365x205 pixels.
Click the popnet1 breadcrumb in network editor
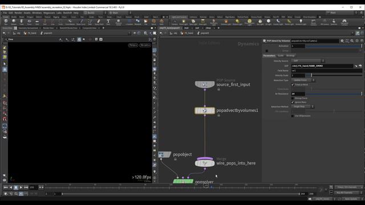click(x=203, y=33)
